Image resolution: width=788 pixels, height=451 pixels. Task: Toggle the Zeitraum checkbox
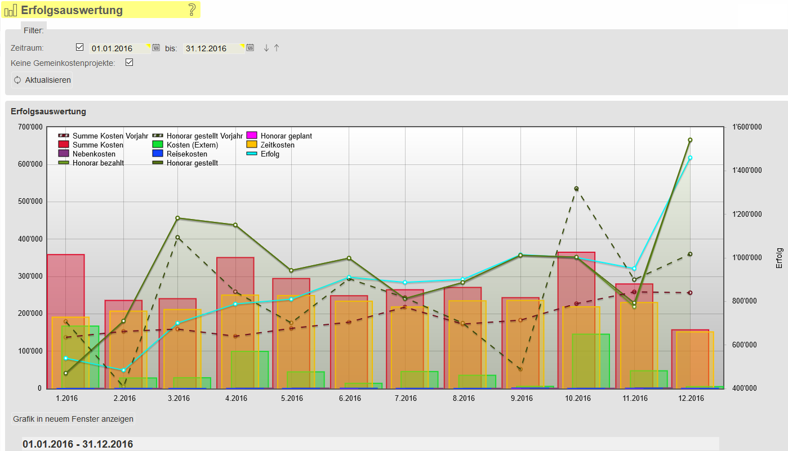[x=79, y=47]
